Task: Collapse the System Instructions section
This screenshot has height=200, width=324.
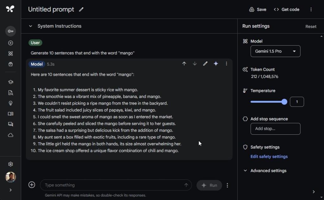Action: pos(30,26)
